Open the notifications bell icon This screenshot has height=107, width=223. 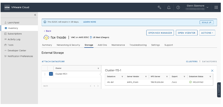(169, 7)
